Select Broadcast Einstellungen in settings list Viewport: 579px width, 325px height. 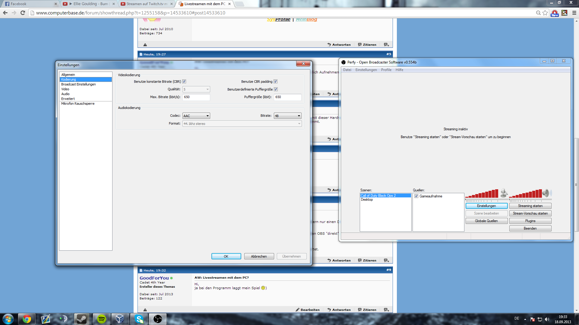(x=78, y=84)
